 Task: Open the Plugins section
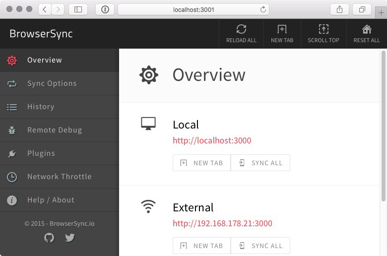(41, 153)
